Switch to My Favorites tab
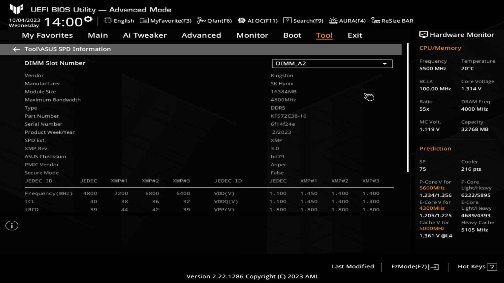 tap(47, 35)
